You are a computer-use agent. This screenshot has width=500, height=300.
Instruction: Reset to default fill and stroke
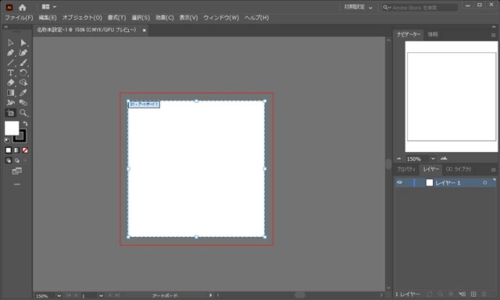pyautogui.click(x=7, y=140)
